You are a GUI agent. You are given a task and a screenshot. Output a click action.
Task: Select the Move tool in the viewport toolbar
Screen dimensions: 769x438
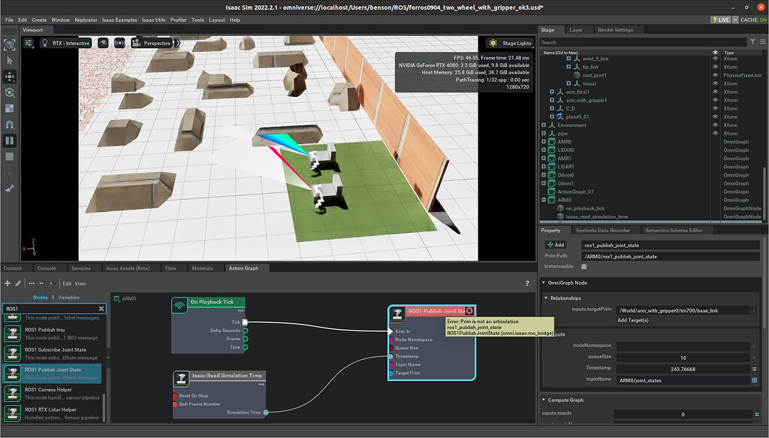pos(11,77)
